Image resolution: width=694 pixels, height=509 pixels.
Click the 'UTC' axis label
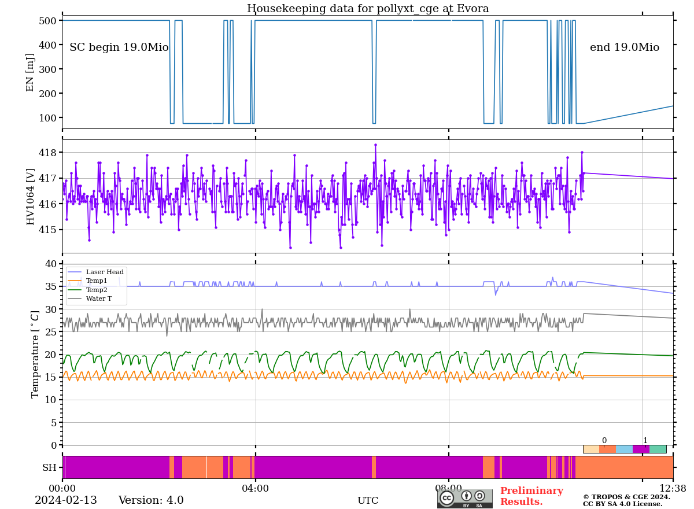[368, 501]
